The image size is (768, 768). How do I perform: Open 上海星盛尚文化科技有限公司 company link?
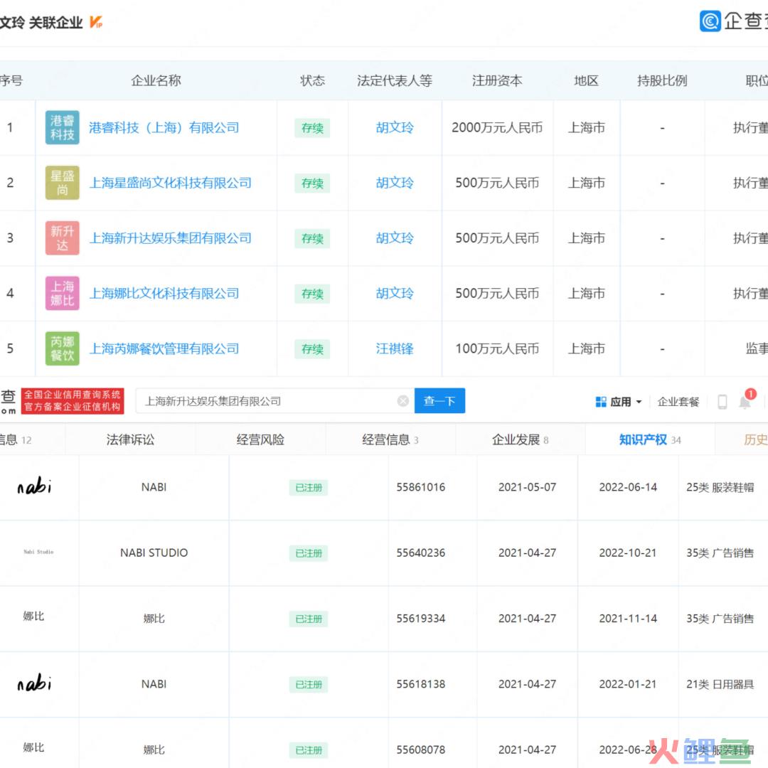click(171, 183)
